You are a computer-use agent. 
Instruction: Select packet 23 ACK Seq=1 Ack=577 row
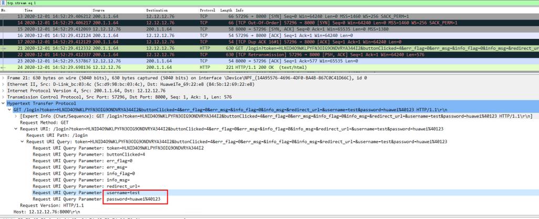[x=269, y=61]
